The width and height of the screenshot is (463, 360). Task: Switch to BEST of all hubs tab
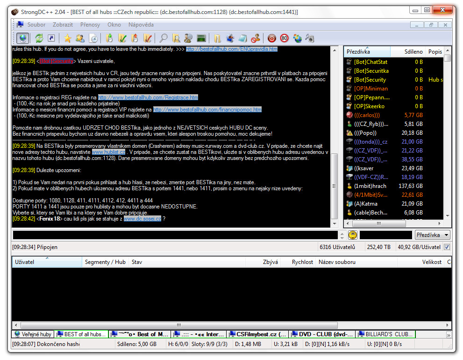pyautogui.click(x=81, y=334)
